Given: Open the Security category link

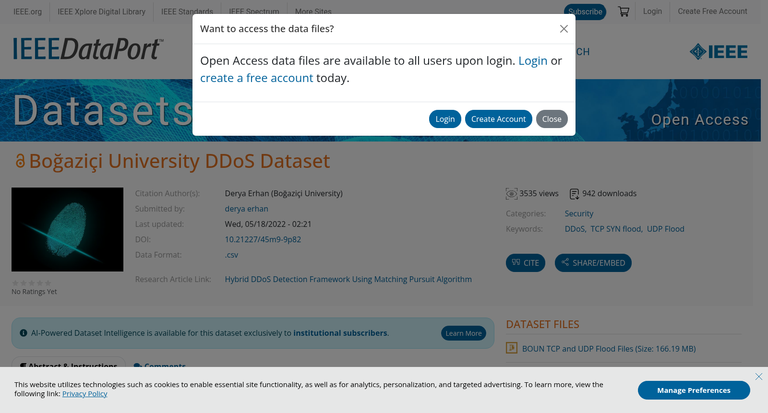Looking at the screenshot, I should pyautogui.click(x=579, y=213).
